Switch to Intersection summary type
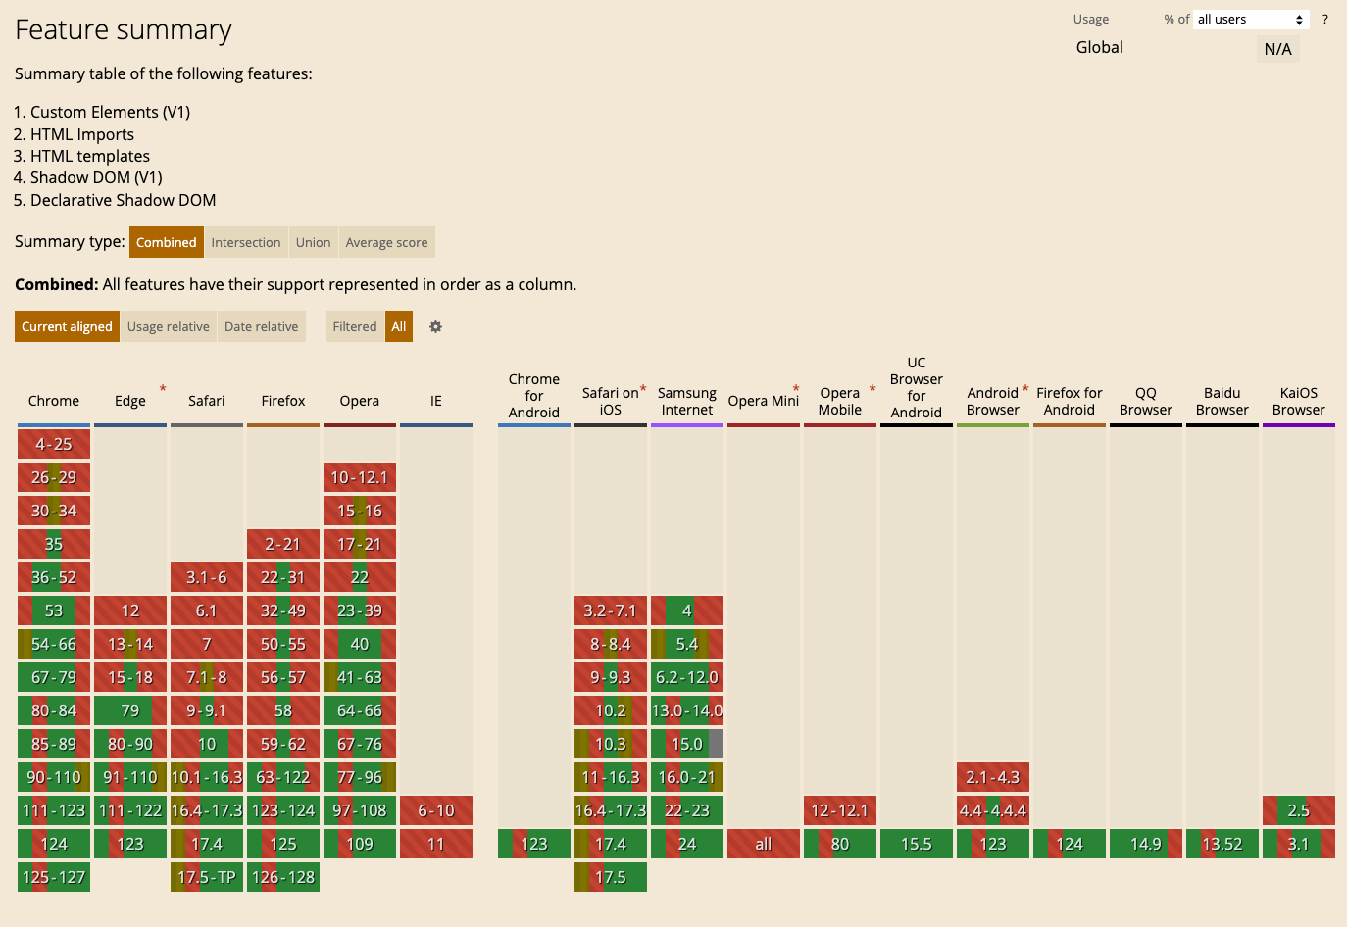 point(246,242)
